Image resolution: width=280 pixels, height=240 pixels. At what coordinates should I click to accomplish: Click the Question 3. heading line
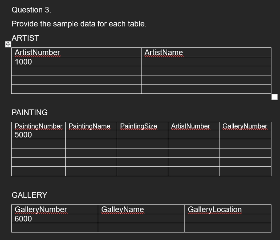click(x=31, y=10)
